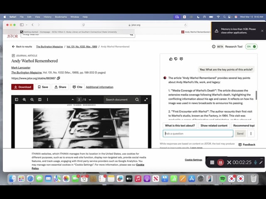Click 'What is this text about?' suggestion

[180, 126]
